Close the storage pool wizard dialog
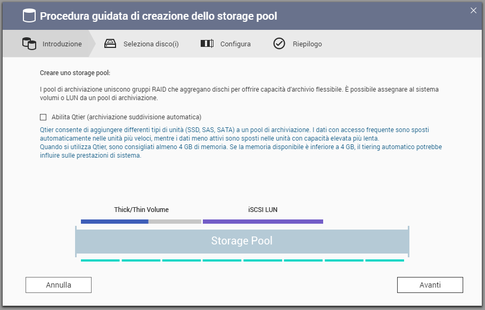This screenshot has height=310, width=485. [473, 10]
